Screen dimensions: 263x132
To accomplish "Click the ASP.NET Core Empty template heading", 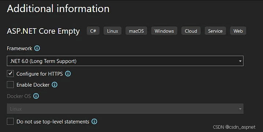I will (43, 31).
